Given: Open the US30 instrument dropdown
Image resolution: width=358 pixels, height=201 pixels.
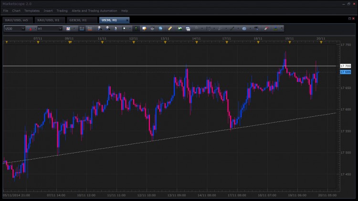Looking at the screenshot, I should [x=15, y=29].
